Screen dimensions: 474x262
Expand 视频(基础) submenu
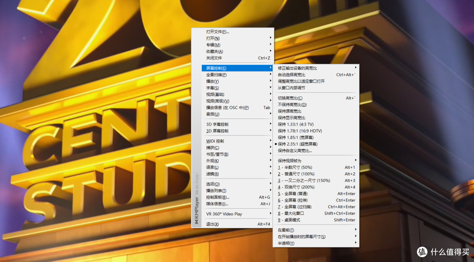pyautogui.click(x=237, y=94)
